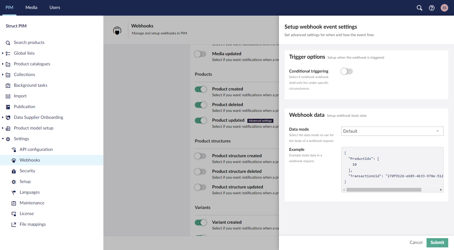Collapse the Settings tree section
The width and height of the screenshot is (454, 250).
3,139
